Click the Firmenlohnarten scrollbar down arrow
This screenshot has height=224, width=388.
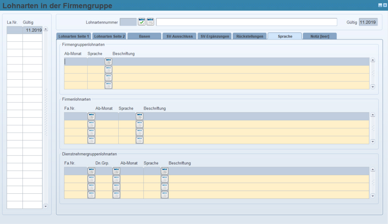click(372, 141)
